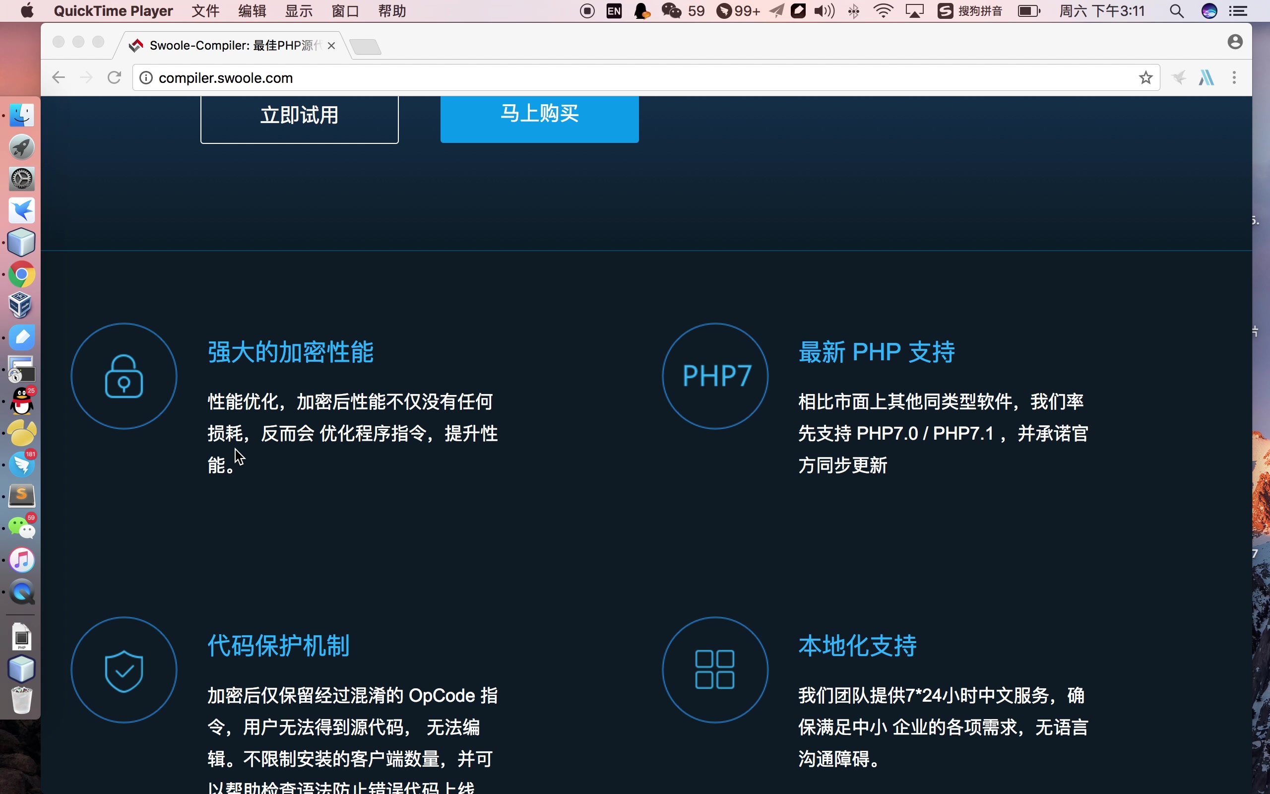Toggle Wi-Fi menu in menu bar
Screen dimensions: 1270x794
(883, 11)
